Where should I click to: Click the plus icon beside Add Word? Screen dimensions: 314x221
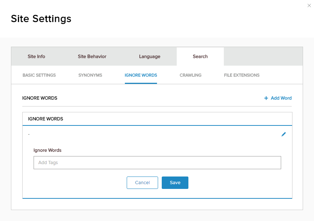(266, 98)
